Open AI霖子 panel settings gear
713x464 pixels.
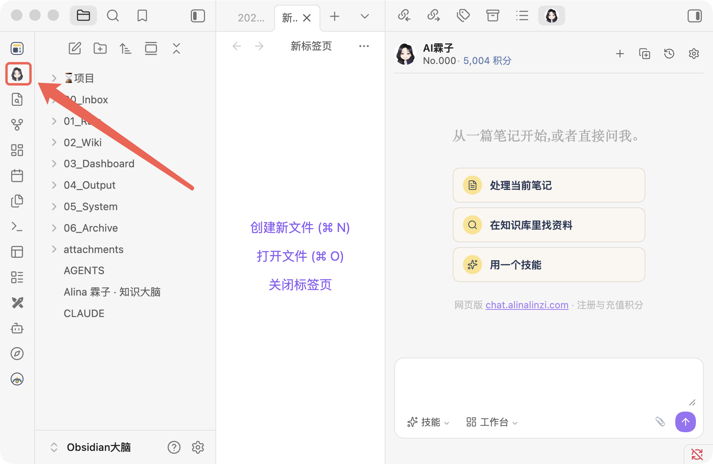[x=694, y=54]
